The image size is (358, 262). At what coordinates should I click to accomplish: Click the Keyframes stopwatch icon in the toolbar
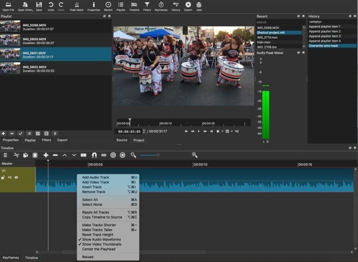[161, 6]
